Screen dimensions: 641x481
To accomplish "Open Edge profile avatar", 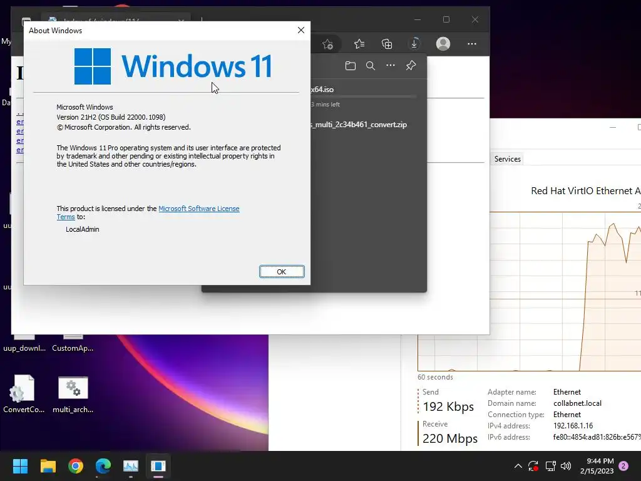I will point(443,44).
